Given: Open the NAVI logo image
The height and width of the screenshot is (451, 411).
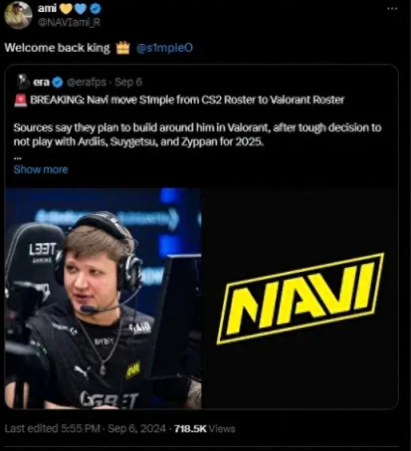Looking at the screenshot, I should 300,299.
